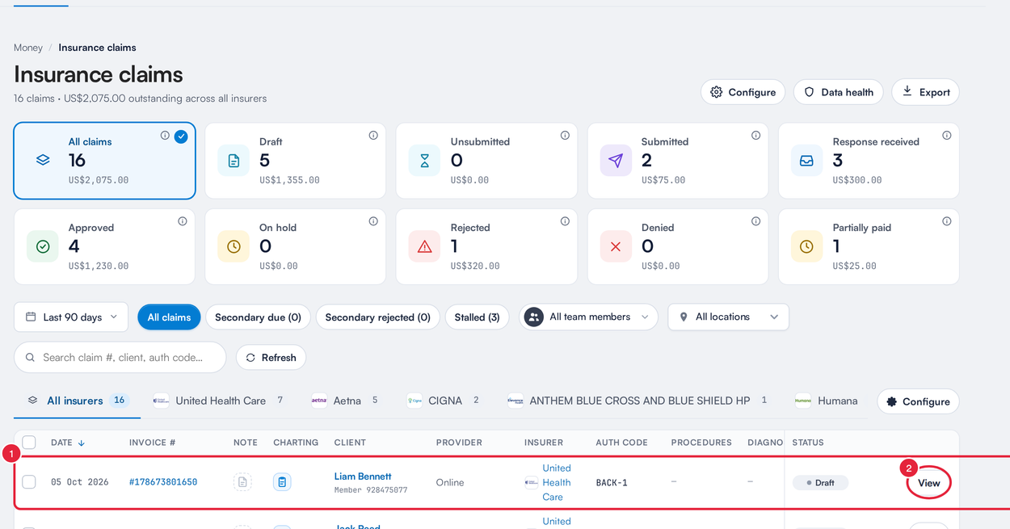Select the Partially paid card
Image resolution: width=1010 pixels, height=529 pixels.
click(x=869, y=246)
